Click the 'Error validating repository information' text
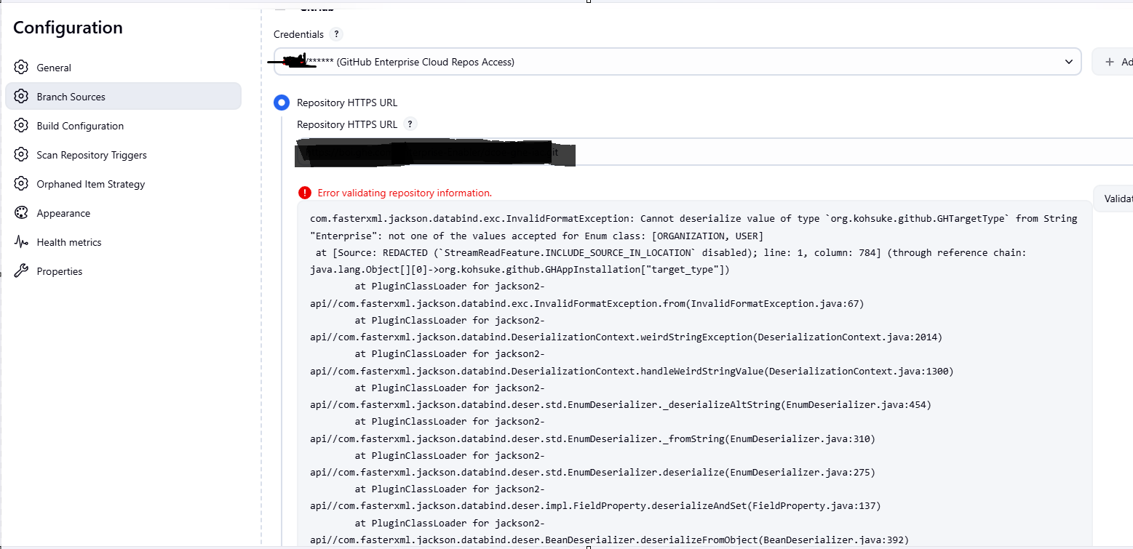 click(x=405, y=193)
